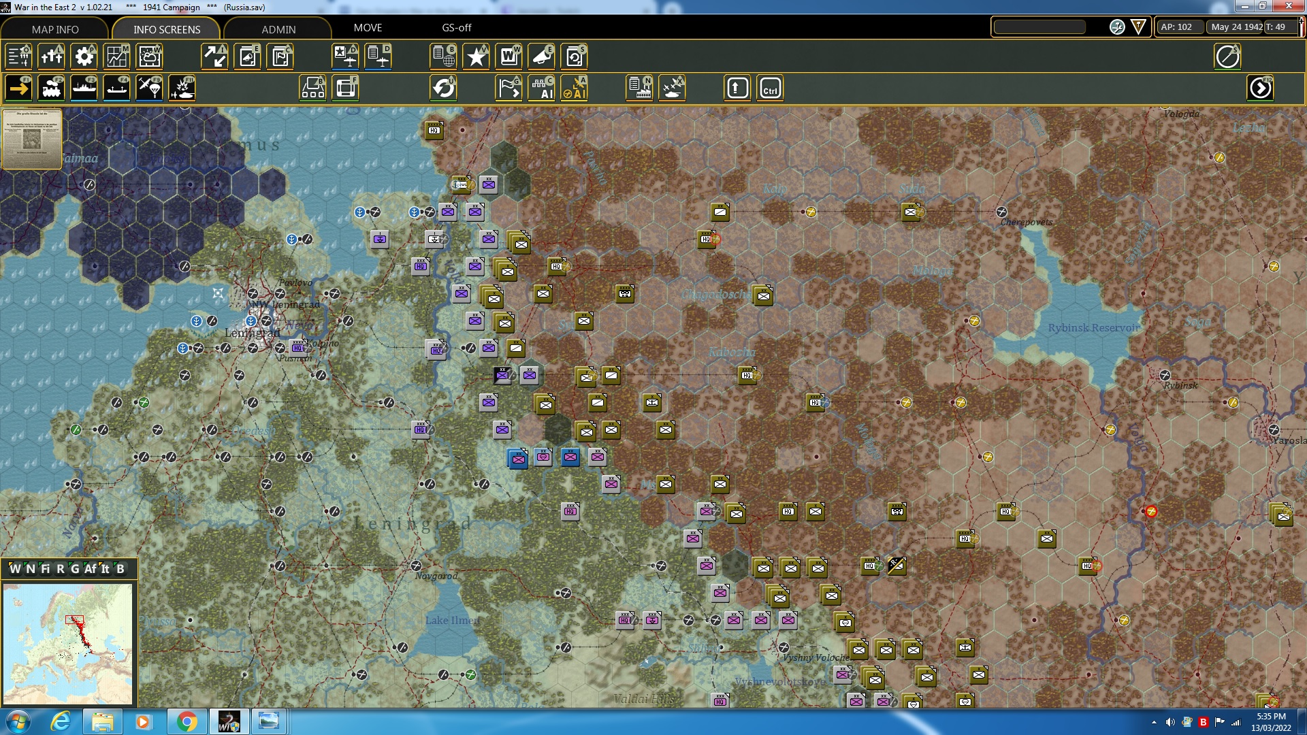Click the search input box top right
Image resolution: width=1307 pixels, height=735 pixels.
1039,27
